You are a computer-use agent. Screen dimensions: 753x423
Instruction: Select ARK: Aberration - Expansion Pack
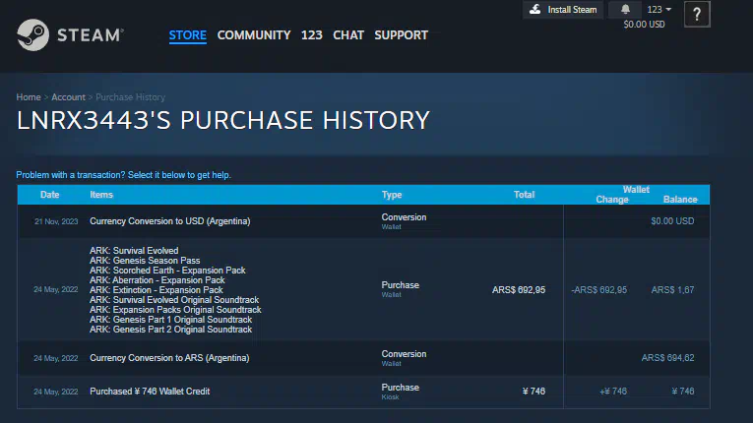point(157,280)
